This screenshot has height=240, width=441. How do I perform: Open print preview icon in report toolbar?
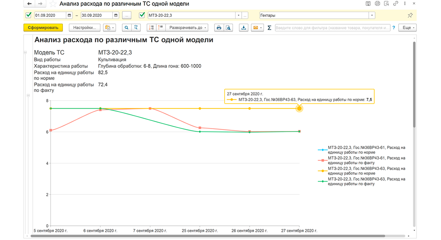point(228,28)
